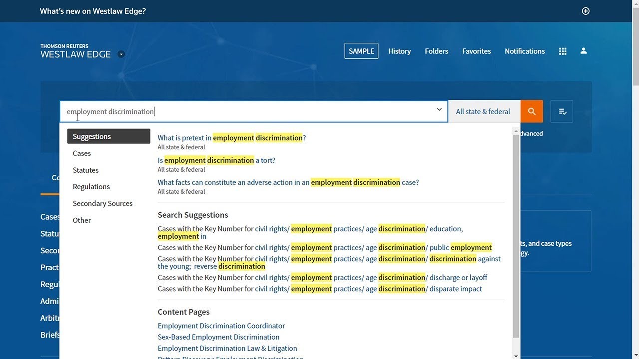Click the search filter checklist icon
The image size is (639, 359).
click(562, 111)
